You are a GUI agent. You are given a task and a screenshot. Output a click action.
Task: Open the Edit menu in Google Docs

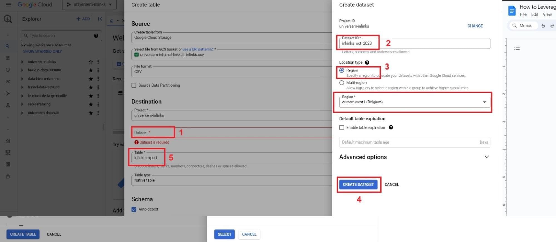click(x=534, y=14)
